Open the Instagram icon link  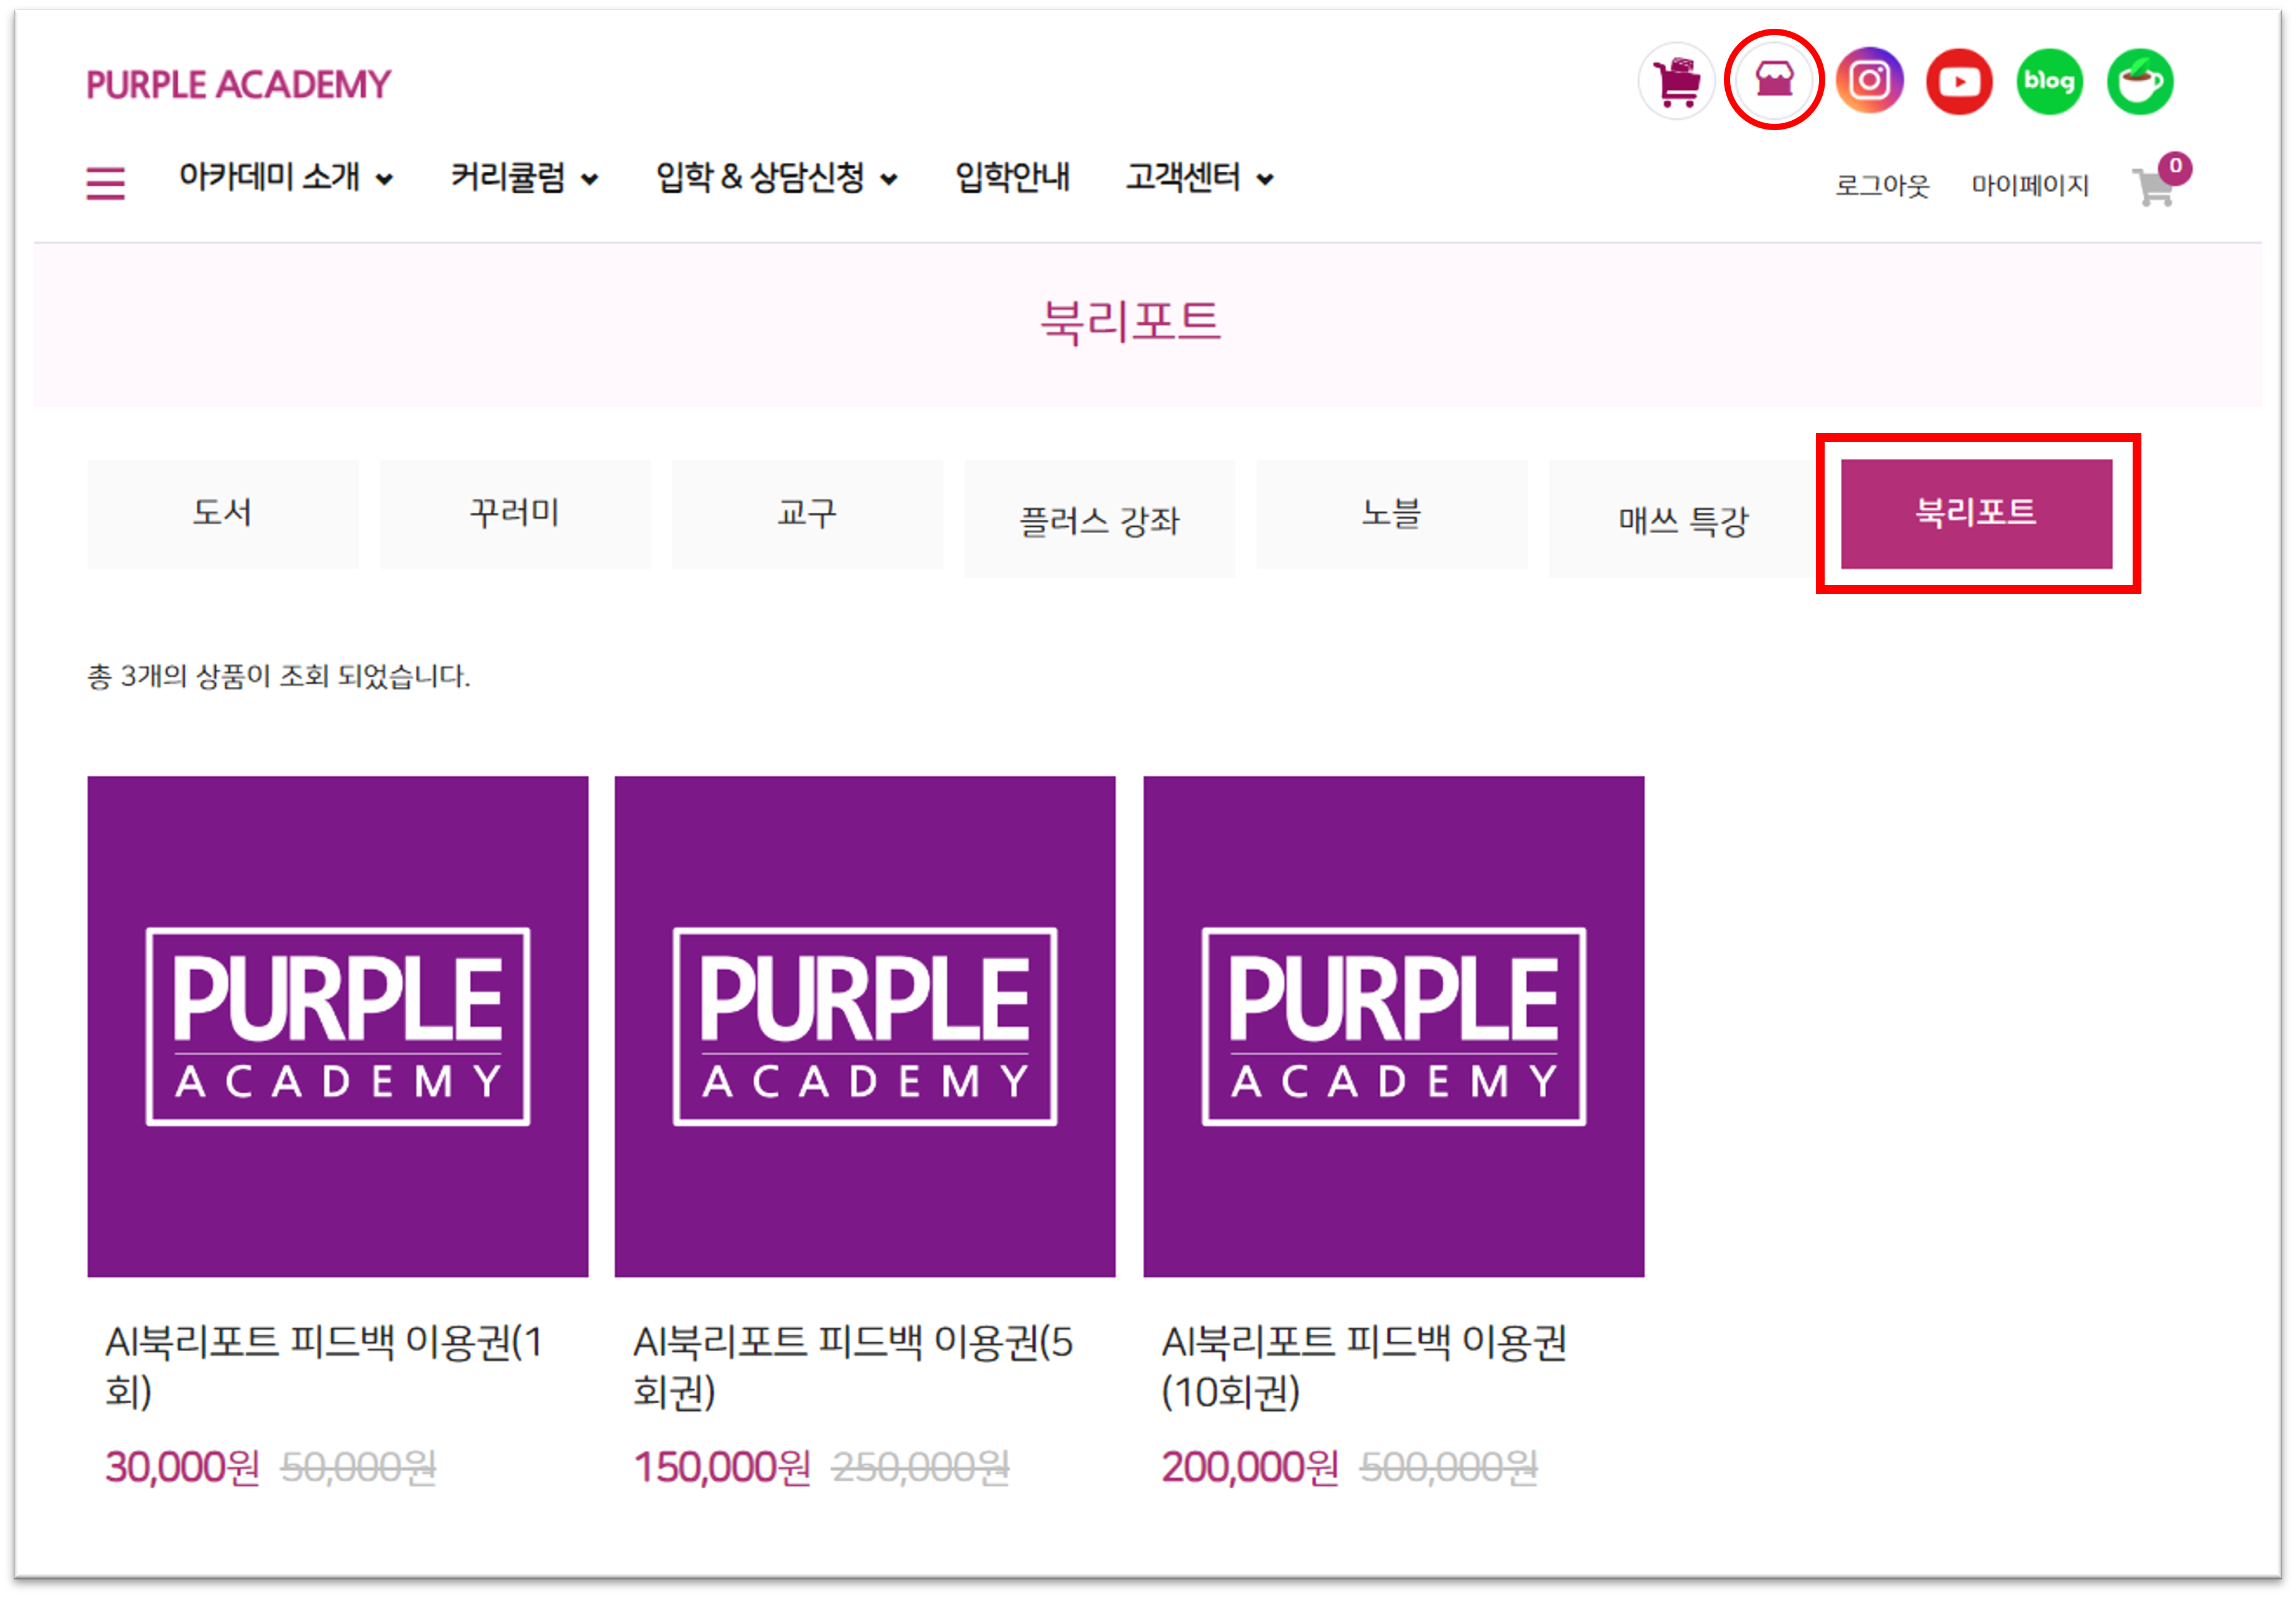pyautogui.click(x=1869, y=80)
